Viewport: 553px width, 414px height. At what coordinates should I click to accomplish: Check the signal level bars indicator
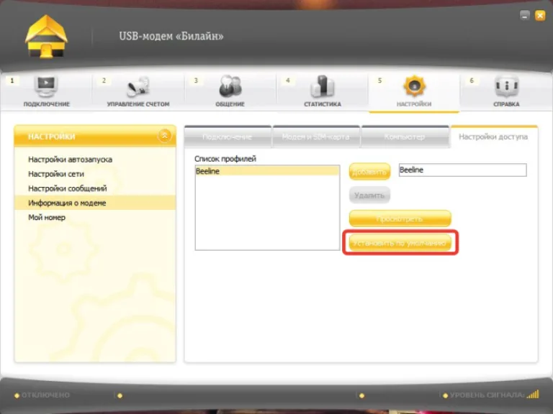[x=533, y=395]
